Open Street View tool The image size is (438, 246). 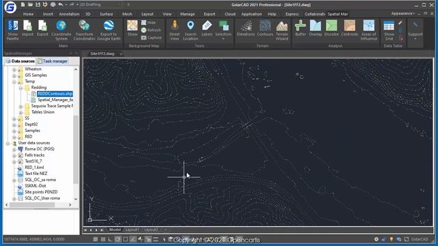175,30
